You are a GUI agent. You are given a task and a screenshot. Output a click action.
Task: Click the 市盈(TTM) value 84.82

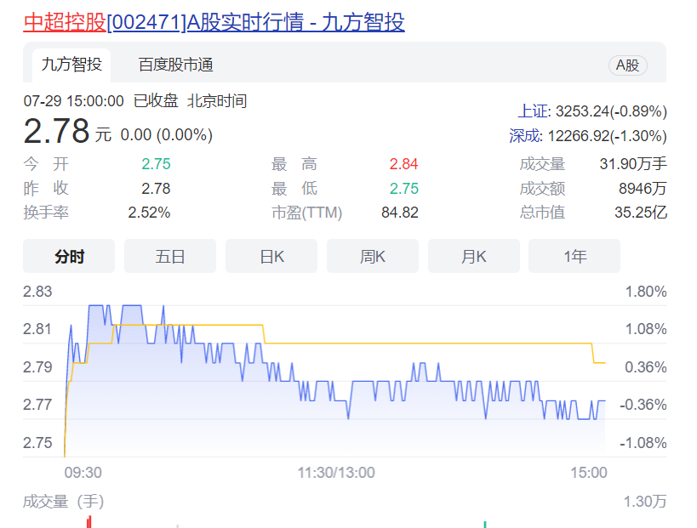tap(400, 213)
